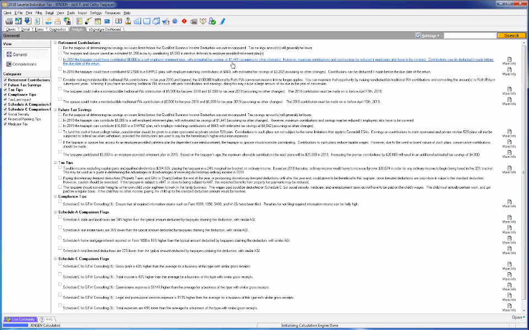The height and width of the screenshot is (330, 529).
Task: Click the blue clock toolbar icon
Action: tap(175, 21)
